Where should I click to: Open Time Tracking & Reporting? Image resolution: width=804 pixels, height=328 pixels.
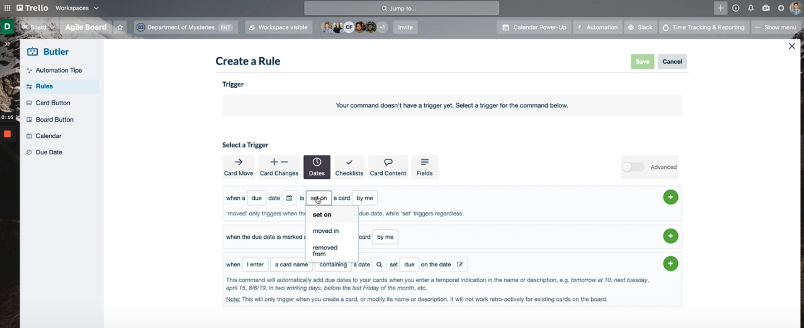point(704,27)
